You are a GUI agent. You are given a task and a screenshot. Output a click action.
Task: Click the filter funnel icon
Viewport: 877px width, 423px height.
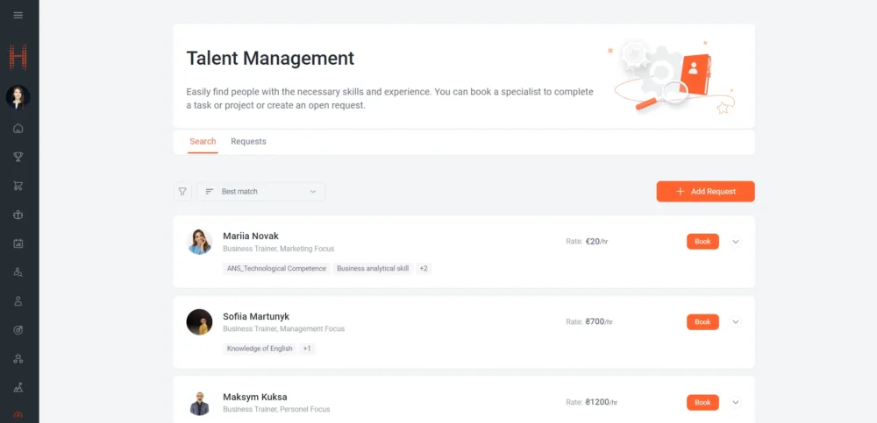[182, 191]
